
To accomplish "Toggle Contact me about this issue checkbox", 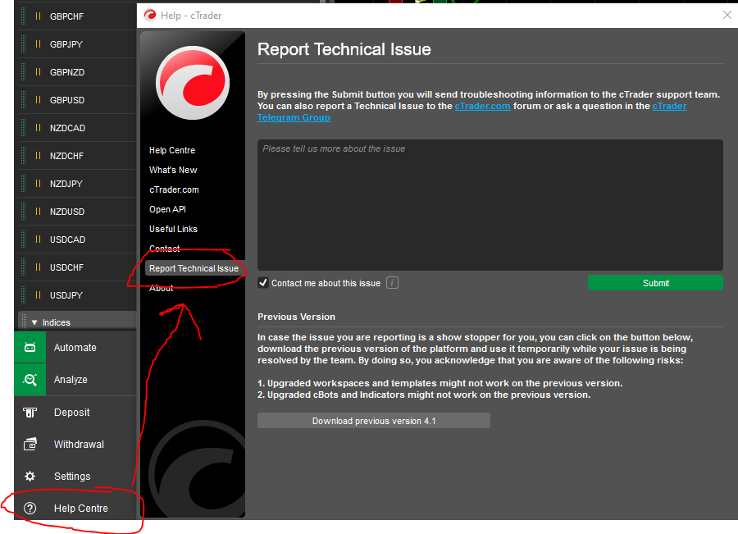I will coord(263,282).
